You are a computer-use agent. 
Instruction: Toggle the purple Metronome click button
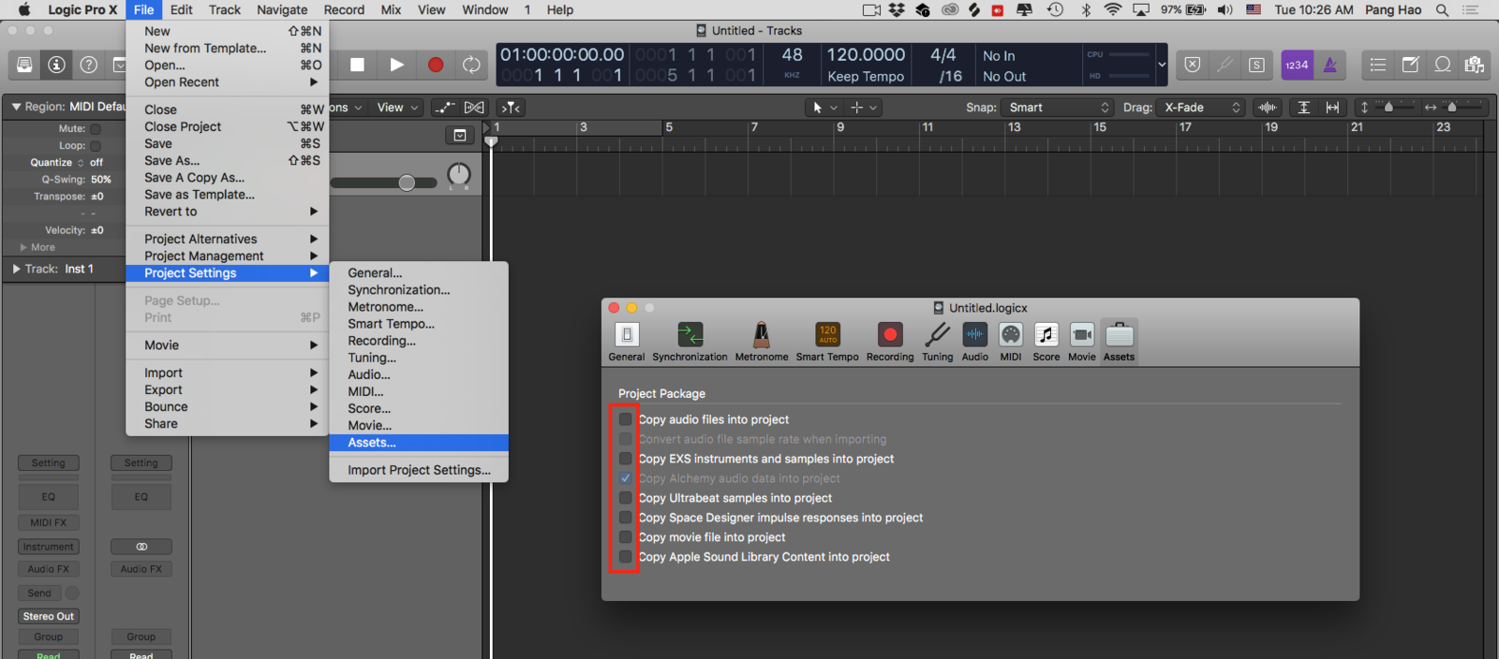click(x=1329, y=65)
